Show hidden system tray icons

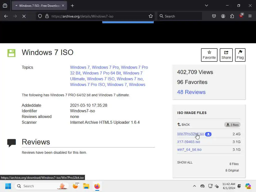coord(194,186)
